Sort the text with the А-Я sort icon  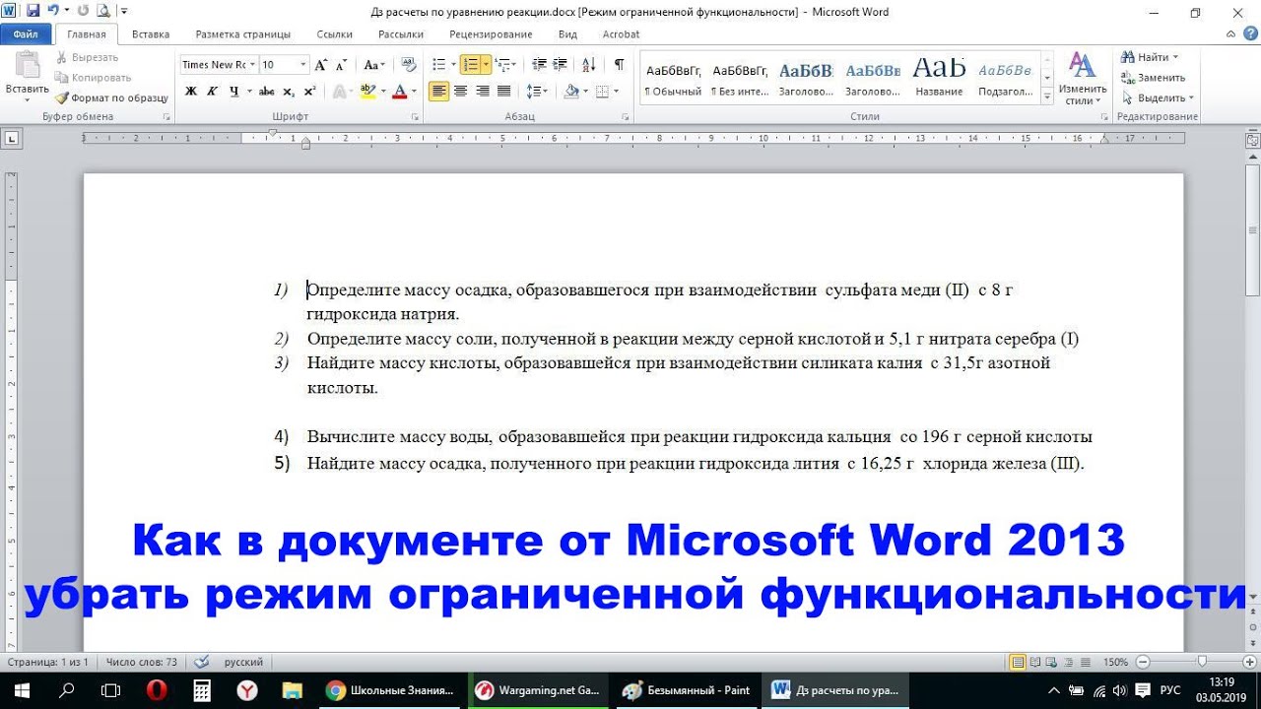[589, 65]
